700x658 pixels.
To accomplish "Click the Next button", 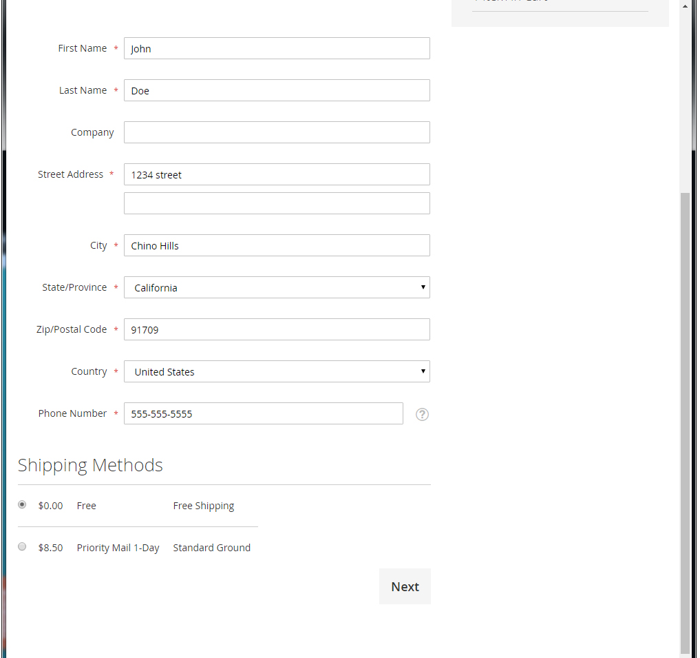I will pos(405,586).
